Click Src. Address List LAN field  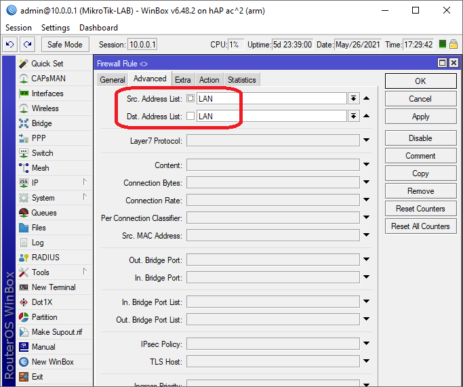pyautogui.click(x=272, y=98)
